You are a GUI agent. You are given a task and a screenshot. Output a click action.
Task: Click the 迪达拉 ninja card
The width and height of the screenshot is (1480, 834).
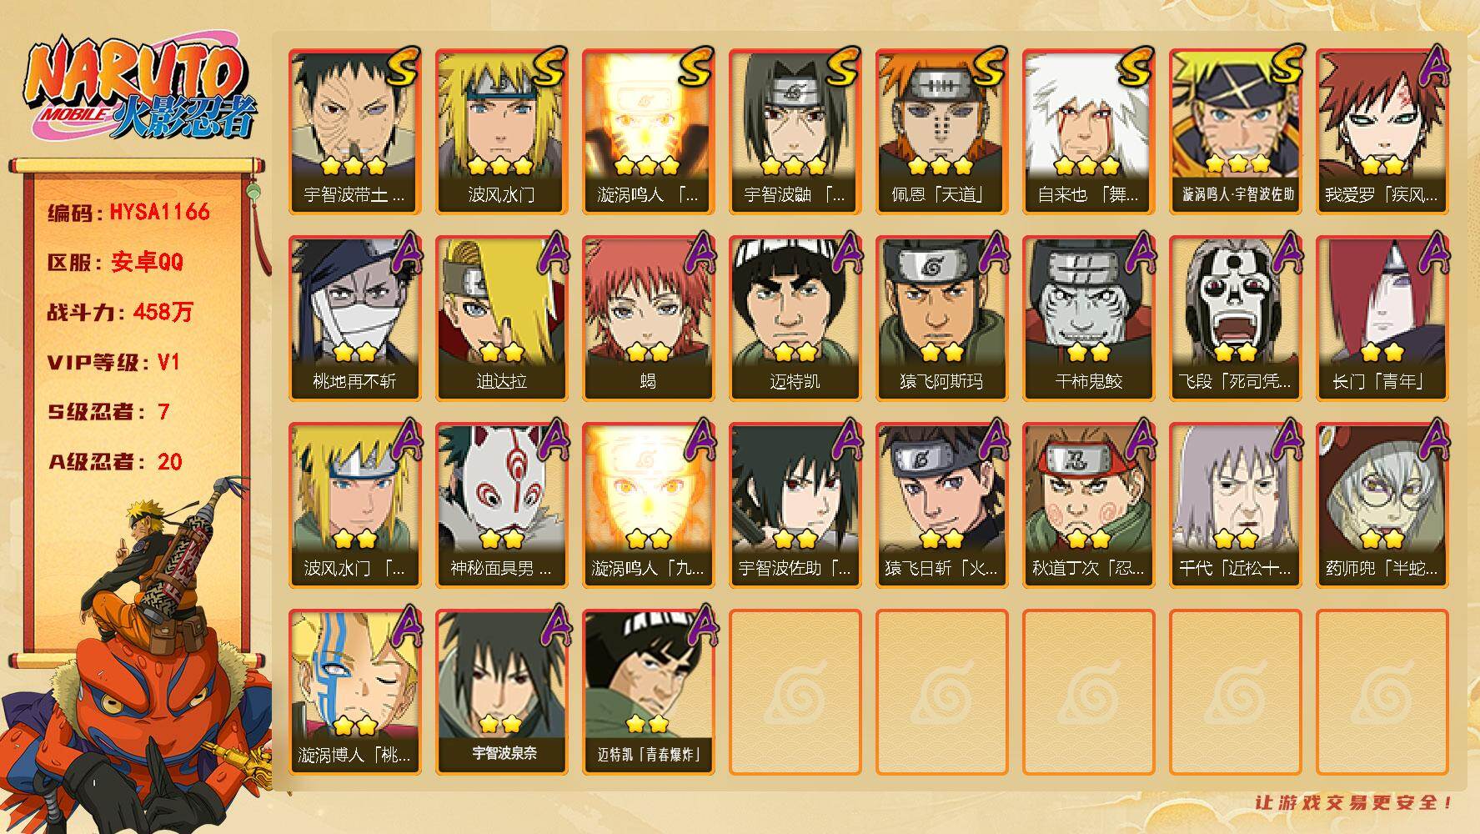point(502,318)
